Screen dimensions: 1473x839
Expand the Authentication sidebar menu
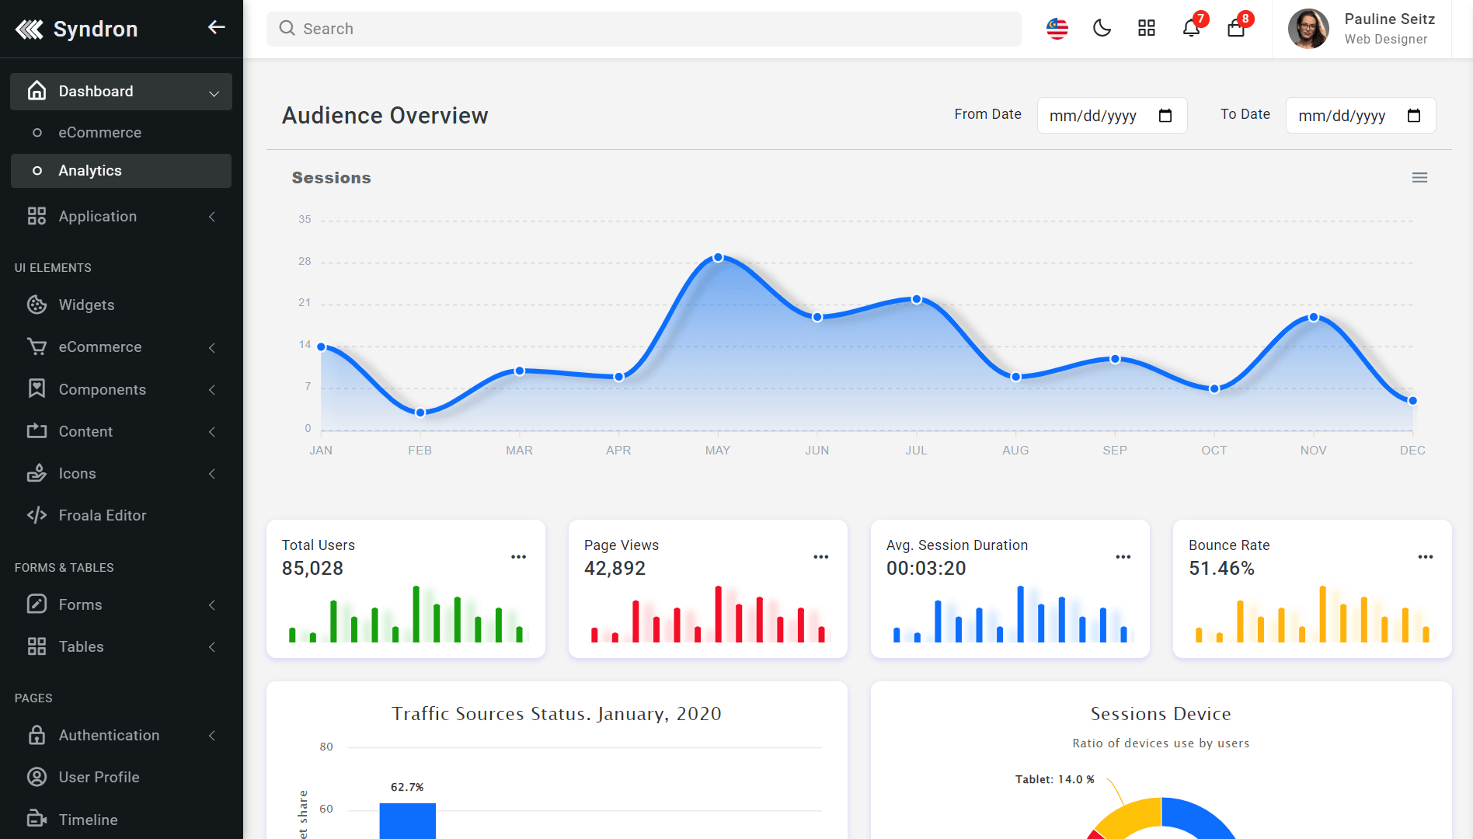[121, 735]
